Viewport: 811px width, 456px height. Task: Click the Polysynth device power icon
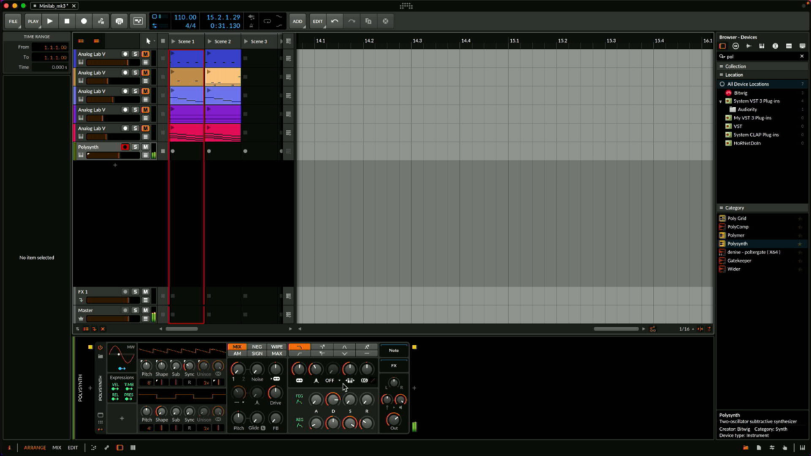[x=100, y=347]
